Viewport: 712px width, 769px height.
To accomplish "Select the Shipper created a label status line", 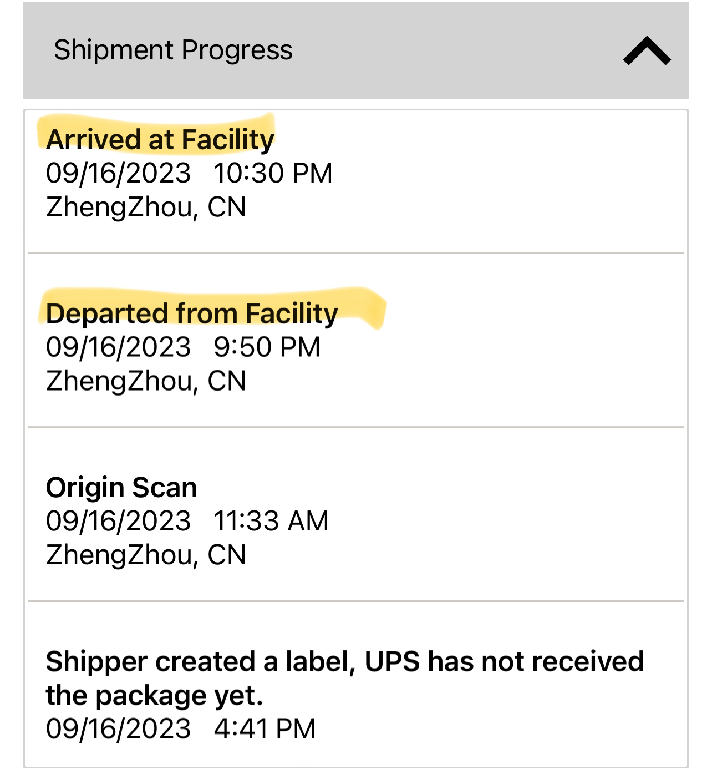I will [x=344, y=661].
